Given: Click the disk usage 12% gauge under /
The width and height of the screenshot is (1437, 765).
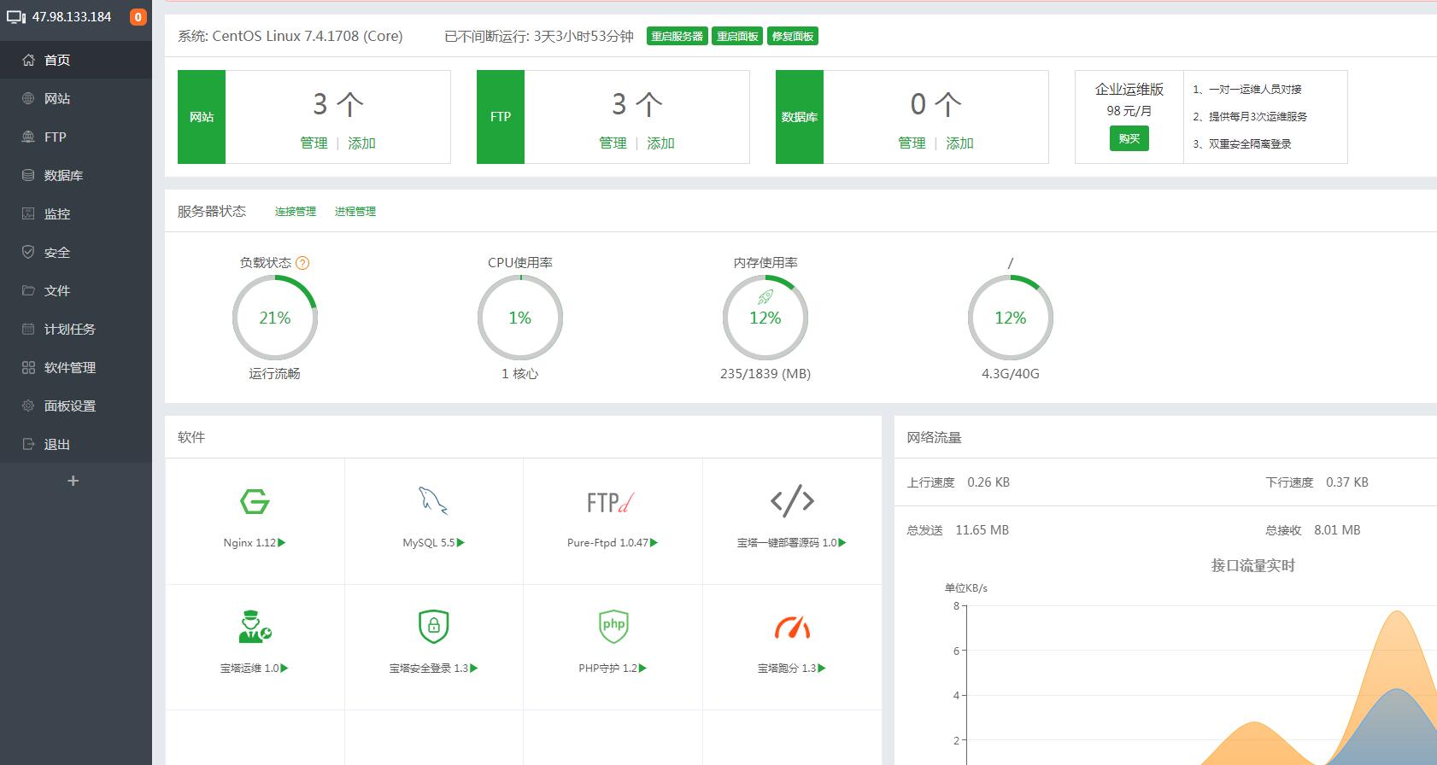Looking at the screenshot, I should [1011, 318].
